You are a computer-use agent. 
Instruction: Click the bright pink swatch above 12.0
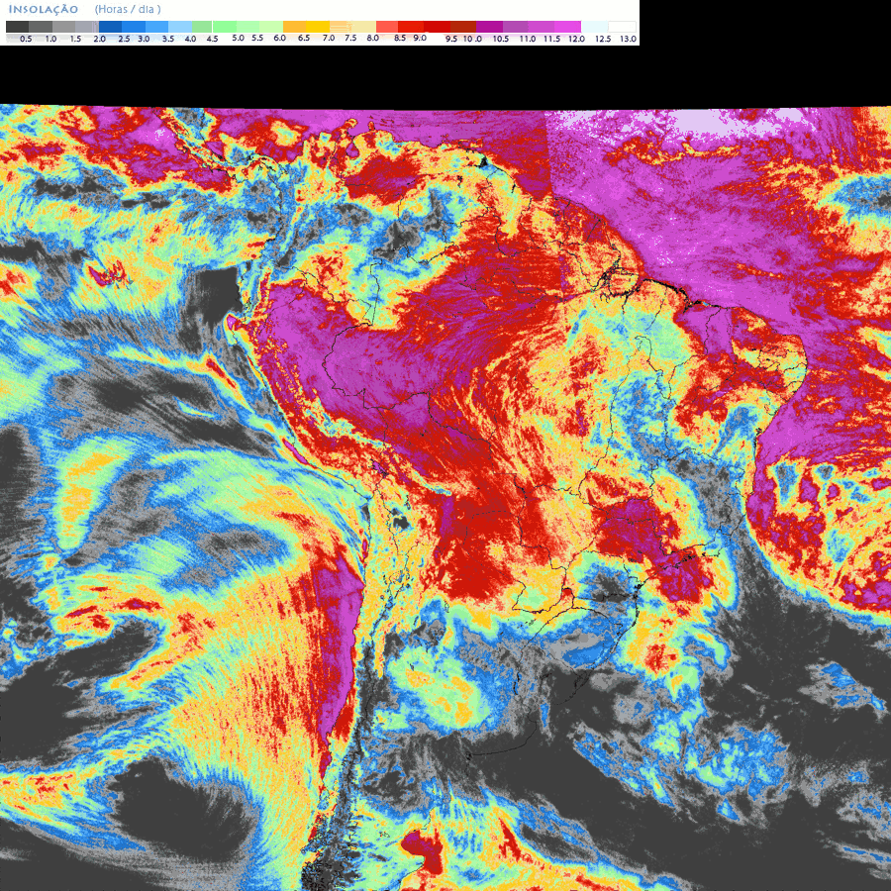(x=567, y=27)
